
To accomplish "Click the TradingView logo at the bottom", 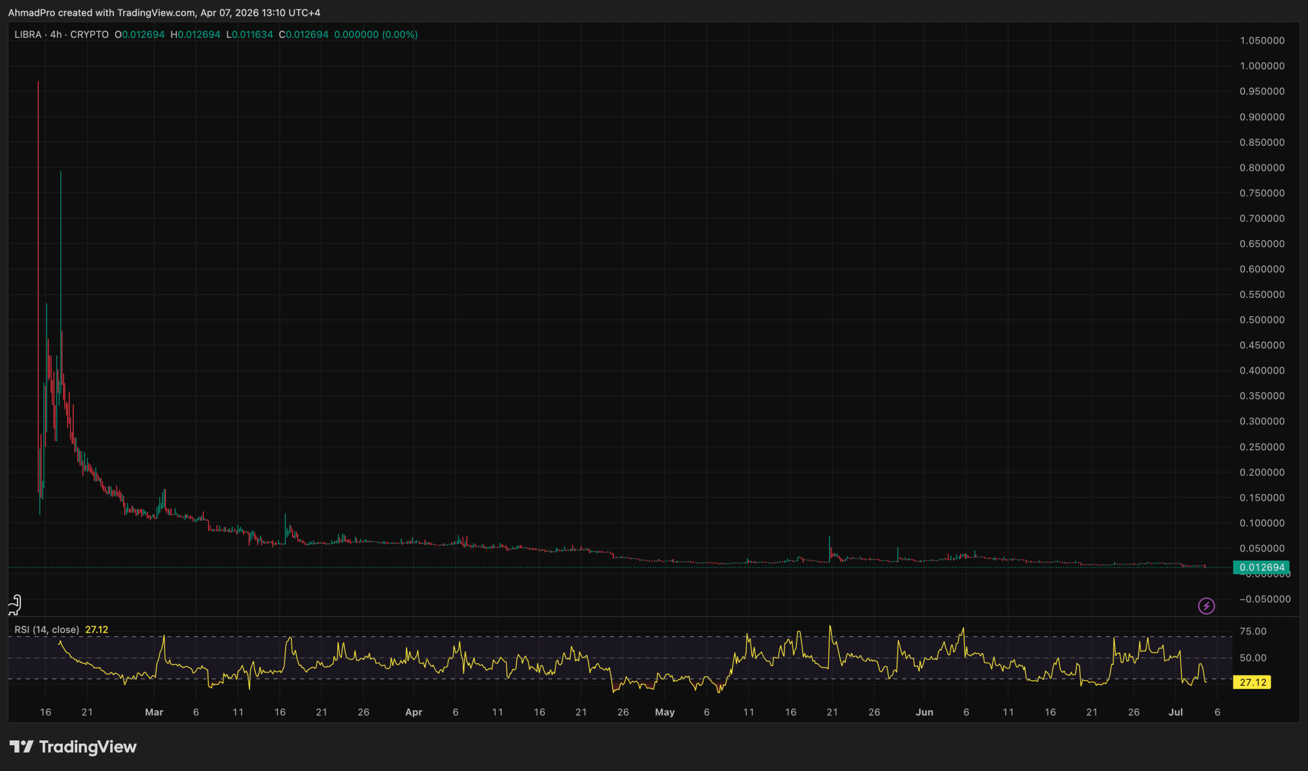I will coord(73,746).
